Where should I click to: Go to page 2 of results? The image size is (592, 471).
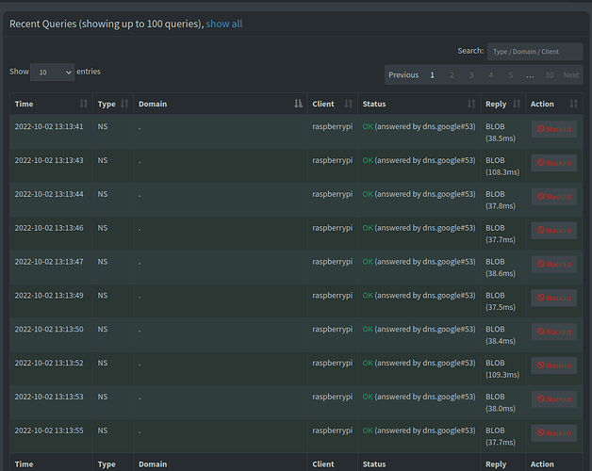(452, 74)
